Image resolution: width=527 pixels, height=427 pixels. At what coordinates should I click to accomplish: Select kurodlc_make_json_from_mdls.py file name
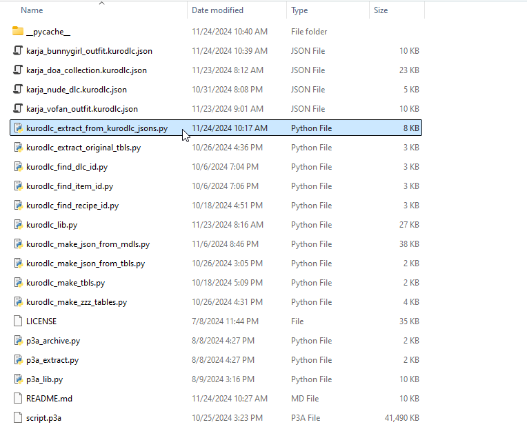click(88, 244)
